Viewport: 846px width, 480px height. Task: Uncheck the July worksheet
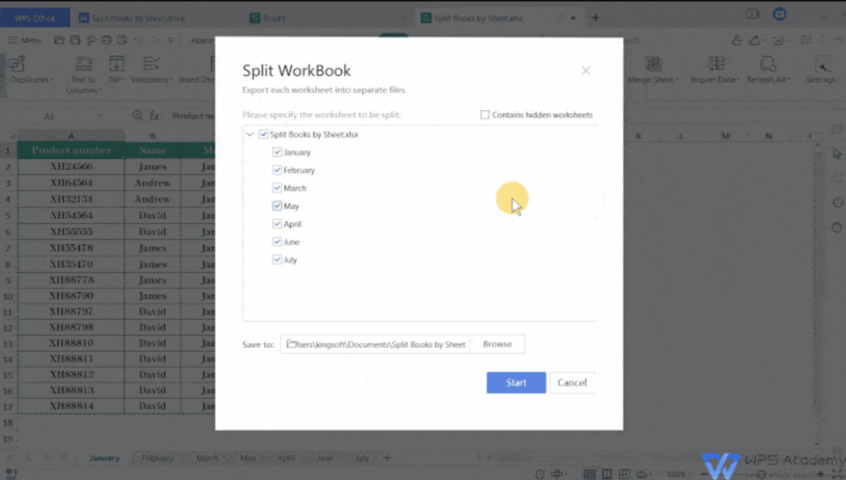277,260
